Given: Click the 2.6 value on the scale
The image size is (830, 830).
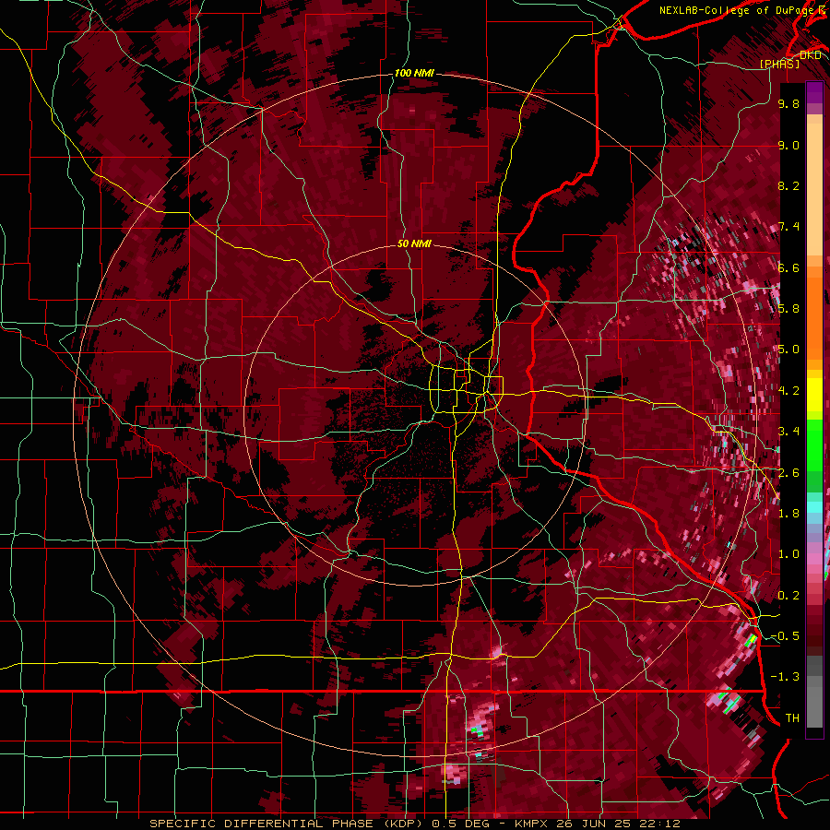Looking at the screenshot, I should pos(788,472).
